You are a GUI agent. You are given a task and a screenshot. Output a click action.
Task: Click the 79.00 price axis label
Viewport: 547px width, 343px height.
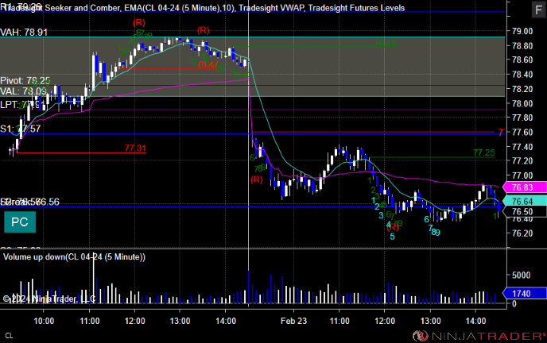[x=522, y=31]
